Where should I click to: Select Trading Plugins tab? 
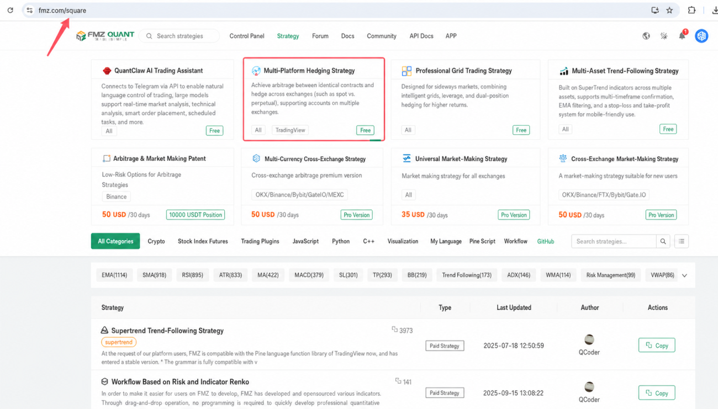(x=260, y=241)
